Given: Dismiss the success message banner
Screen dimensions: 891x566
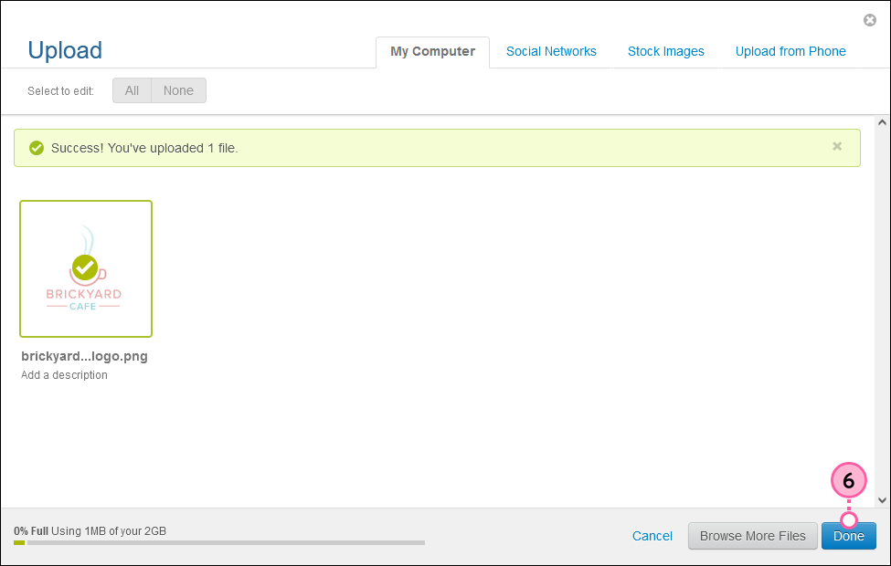Looking at the screenshot, I should pyautogui.click(x=837, y=146).
